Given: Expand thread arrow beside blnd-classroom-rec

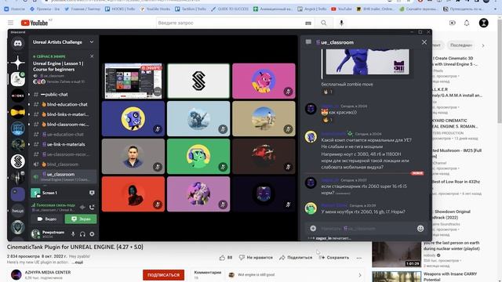Looking at the screenshot, I should point(30,125).
